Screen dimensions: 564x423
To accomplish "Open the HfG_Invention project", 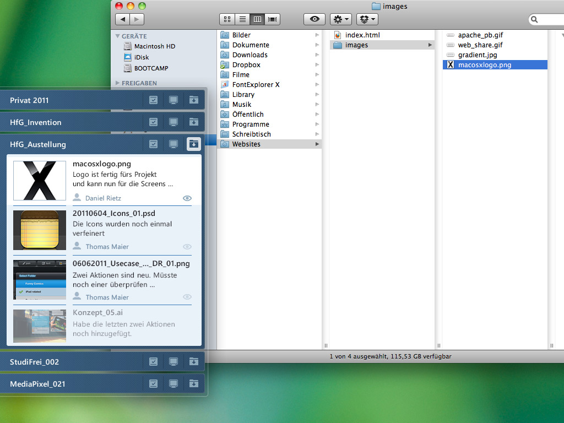I will (x=36, y=122).
